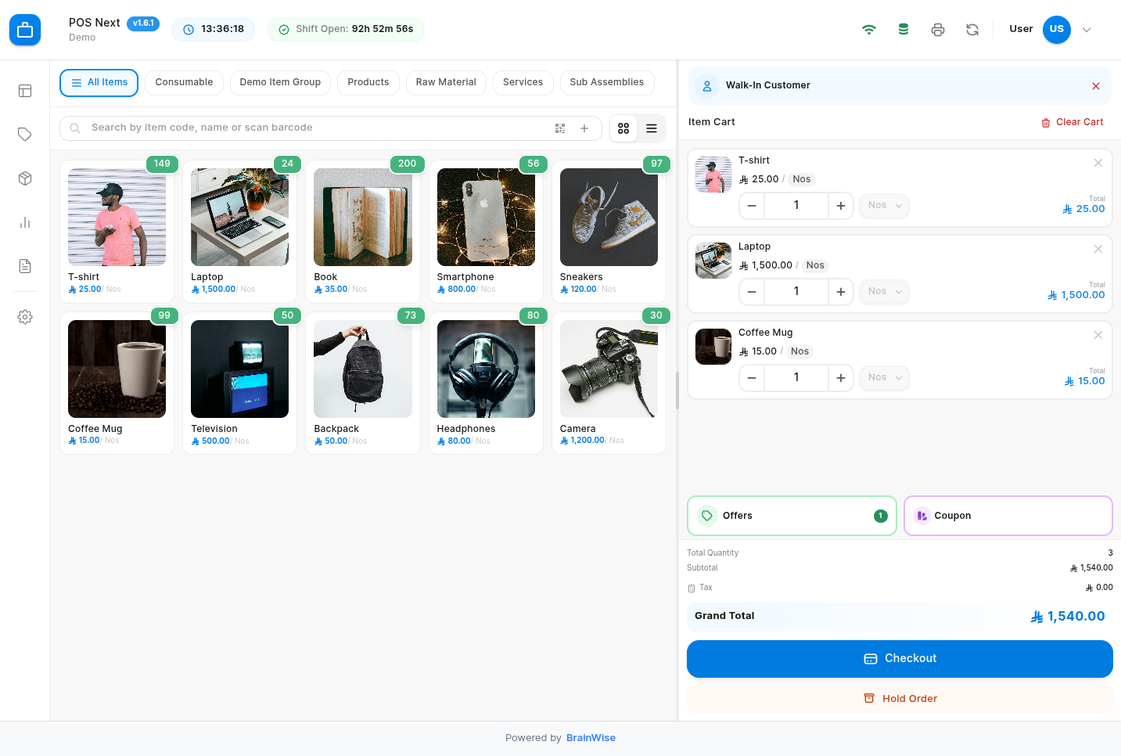Switch to list view layout
Viewport: 1121px width, 756px height.
tap(652, 128)
